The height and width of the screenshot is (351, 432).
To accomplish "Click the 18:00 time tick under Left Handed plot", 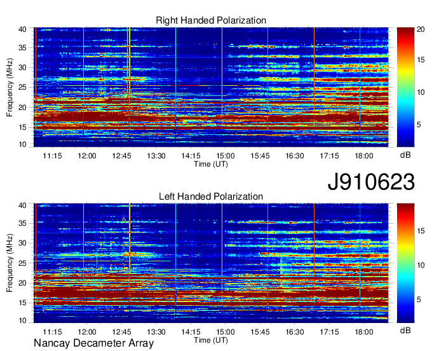I will [x=363, y=332].
